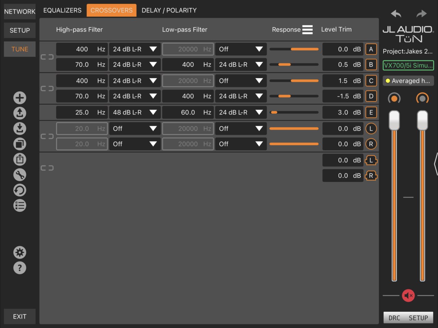Toggle link for round L and R channels
The width and height of the screenshot is (438, 328).
pos(47,136)
